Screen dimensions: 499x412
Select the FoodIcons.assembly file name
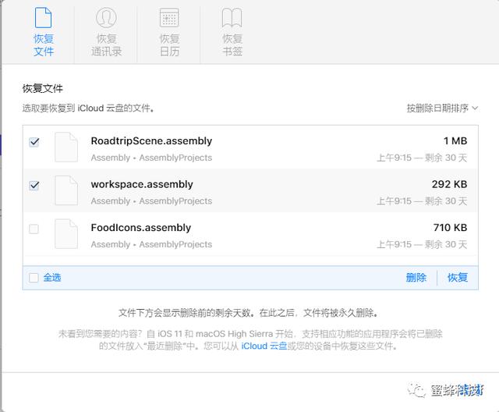pos(141,227)
